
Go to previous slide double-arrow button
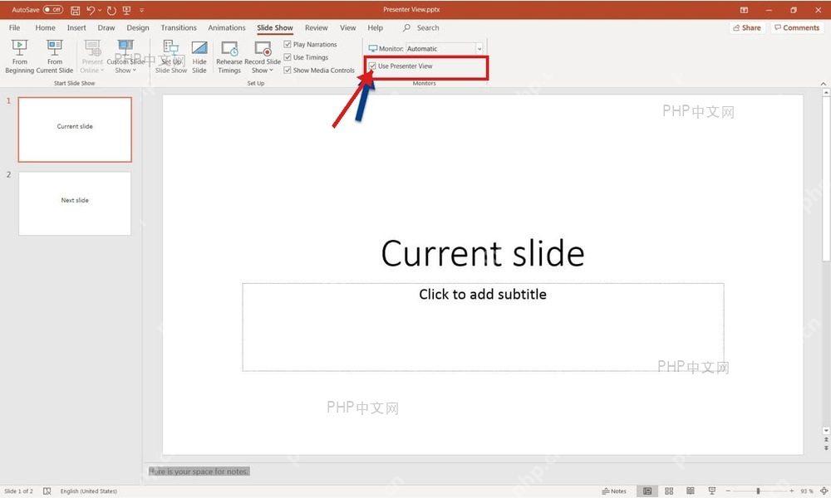(826, 440)
